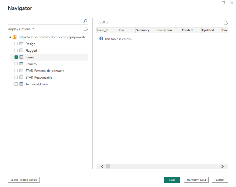Click the info icon next to empty table message
The image size is (236, 187).
[x=101, y=39]
